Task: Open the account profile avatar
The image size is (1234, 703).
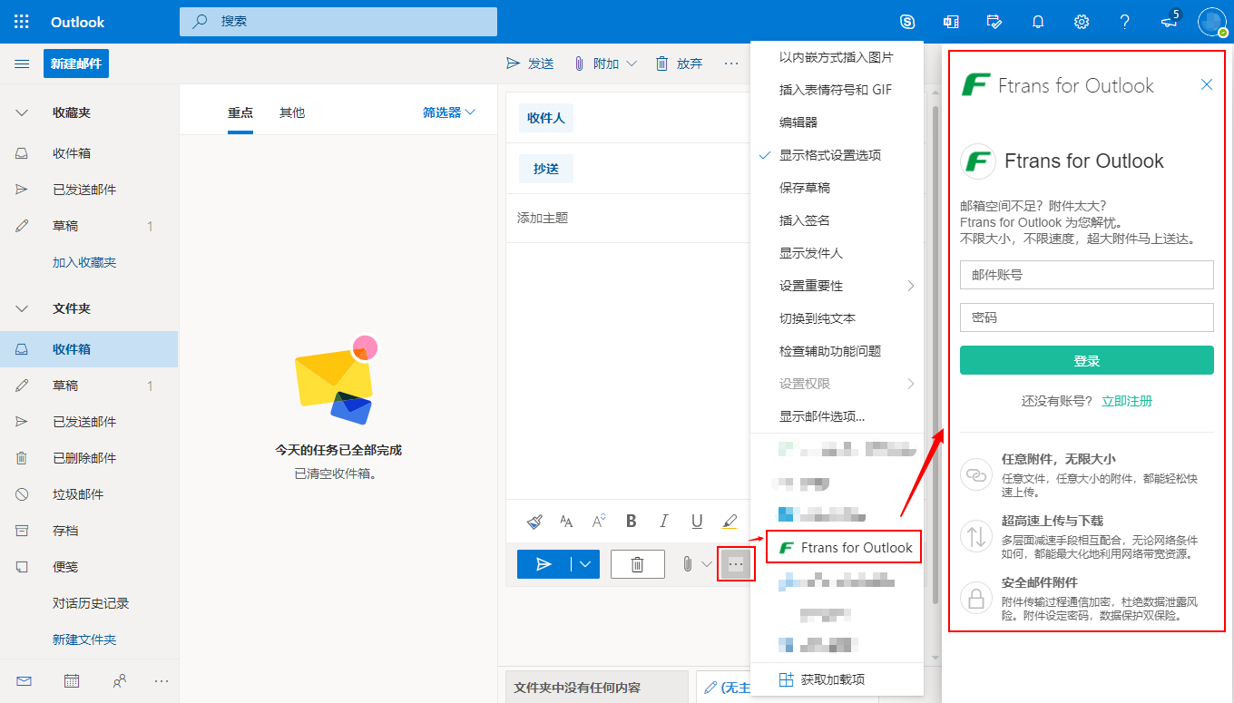Action: (1212, 22)
